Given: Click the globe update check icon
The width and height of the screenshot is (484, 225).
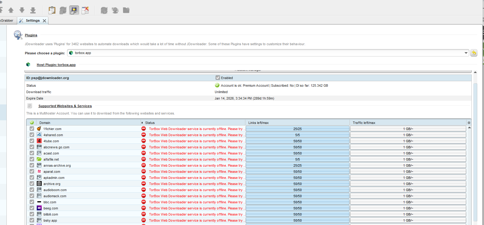Looking at the screenshot, I should pos(115,10).
